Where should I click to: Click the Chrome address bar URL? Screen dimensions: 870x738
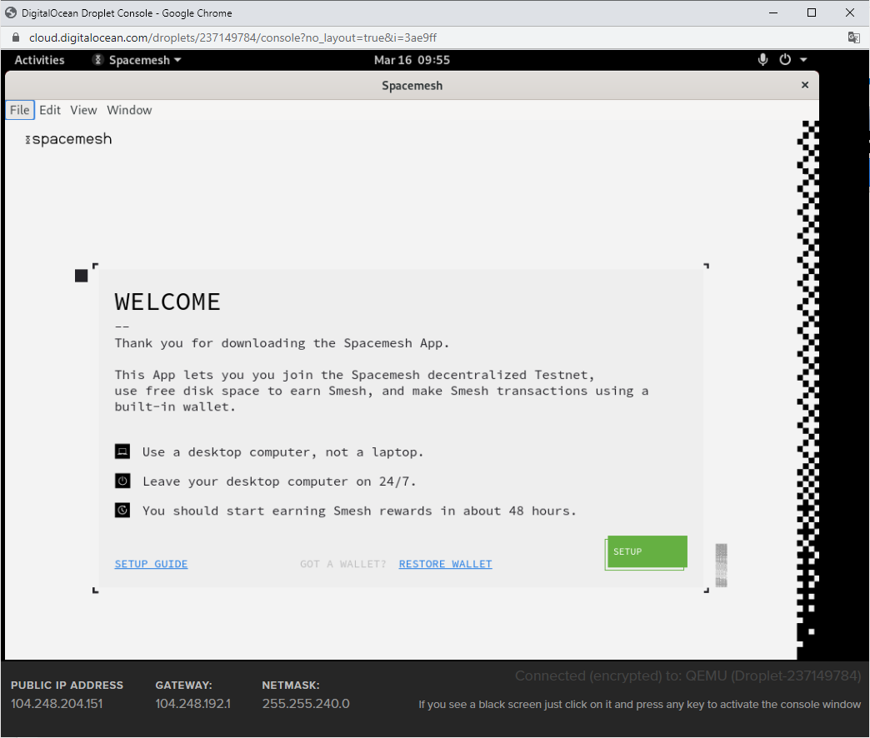pos(232,37)
